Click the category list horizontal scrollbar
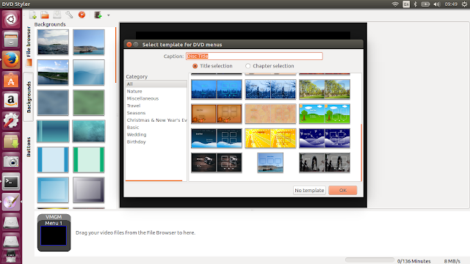The width and height of the screenshot is (470, 264). (x=153, y=180)
